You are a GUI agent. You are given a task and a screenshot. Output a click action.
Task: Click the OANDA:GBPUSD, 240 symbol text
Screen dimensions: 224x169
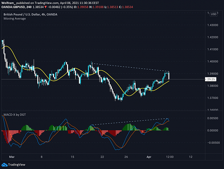16,7
